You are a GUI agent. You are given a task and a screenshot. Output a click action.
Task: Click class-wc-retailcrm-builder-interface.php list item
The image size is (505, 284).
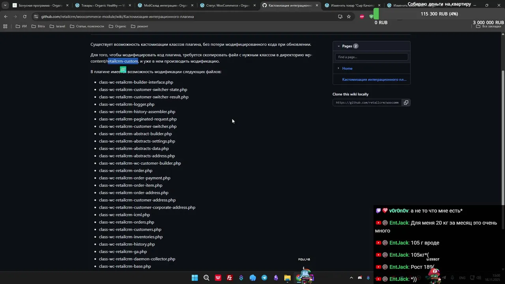pos(136,82)
